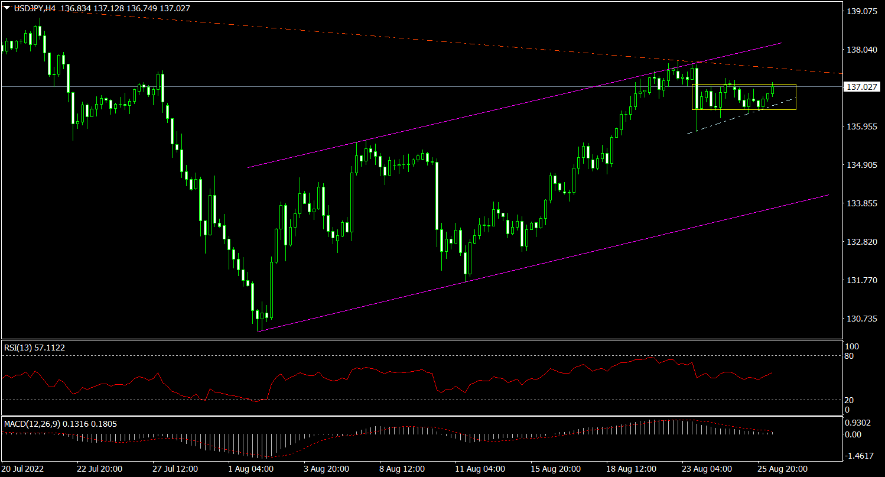Image resolution: width=885 pixels, height=477 pixels.
Task: Click the RSI level 20 label
Action: [x=850, y=400]
